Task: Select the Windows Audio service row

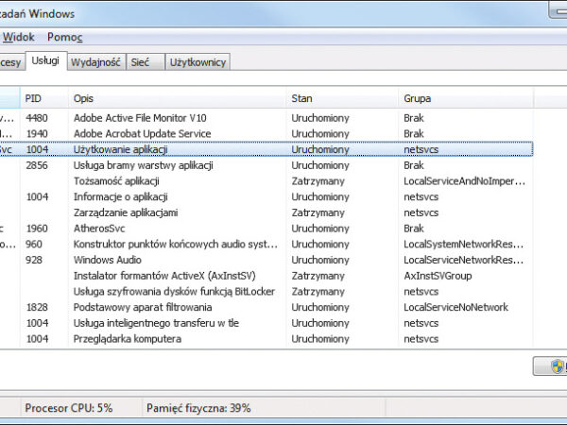Action: pyautogui.click(x=108, y=260)
